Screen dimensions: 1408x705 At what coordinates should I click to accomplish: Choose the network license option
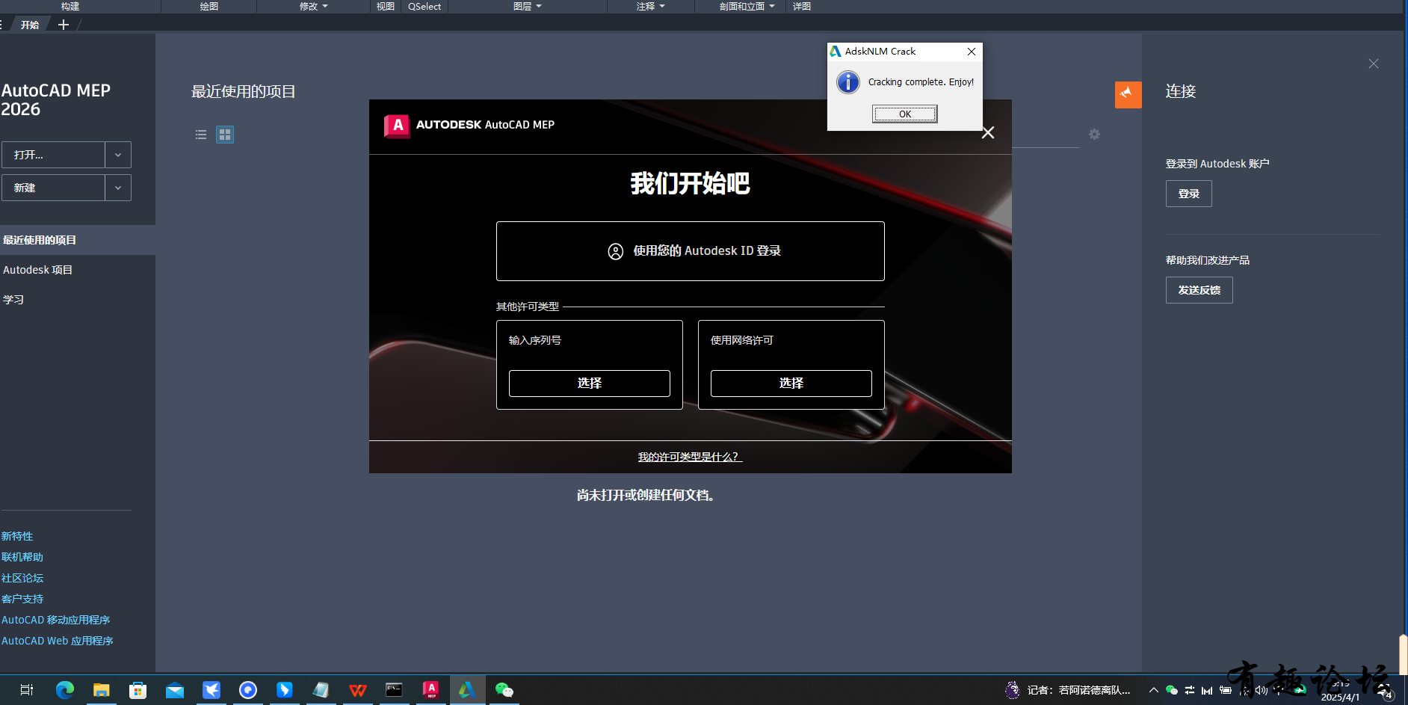(x=791, y=384)
